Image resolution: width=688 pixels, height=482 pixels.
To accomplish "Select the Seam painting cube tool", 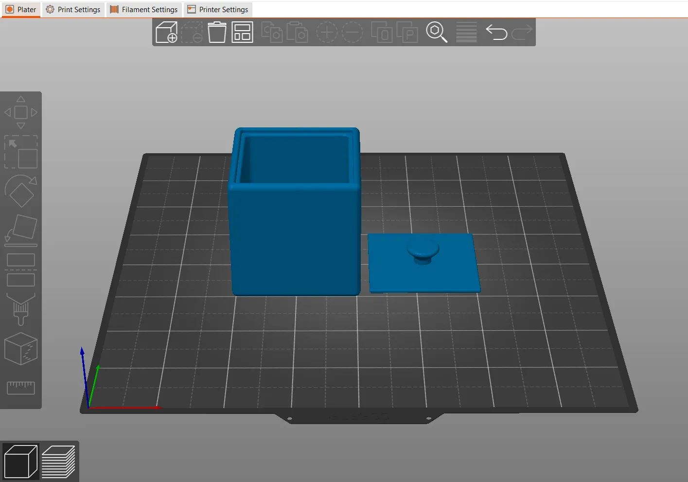I will click(x=21, y=349).
